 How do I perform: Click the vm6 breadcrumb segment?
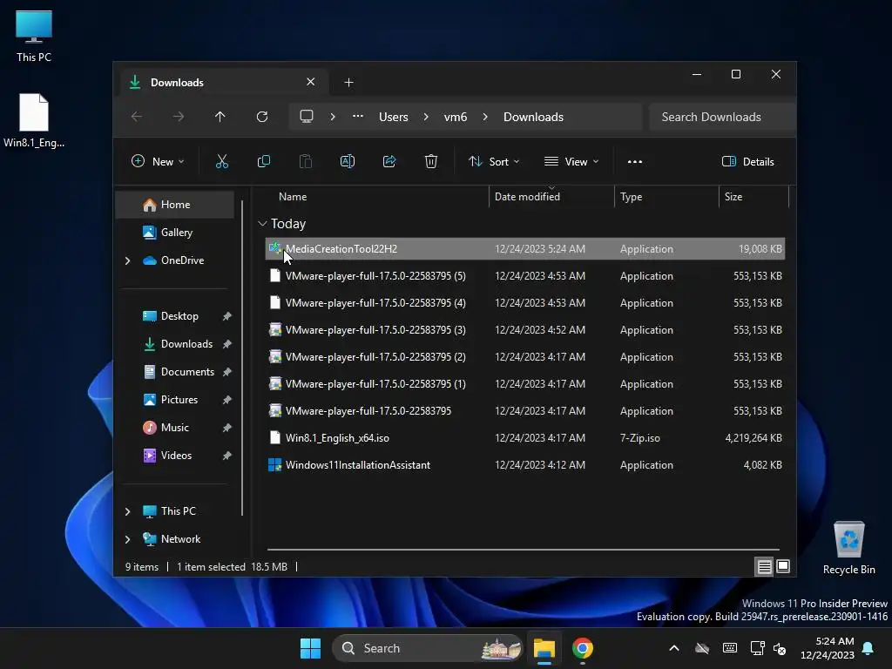(x=456, y=117)
